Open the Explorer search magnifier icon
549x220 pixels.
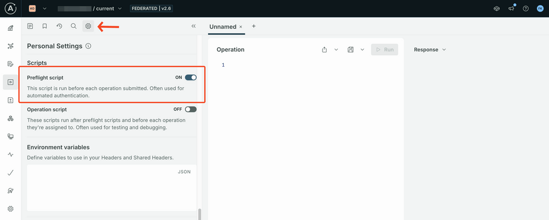click(74, 26)
